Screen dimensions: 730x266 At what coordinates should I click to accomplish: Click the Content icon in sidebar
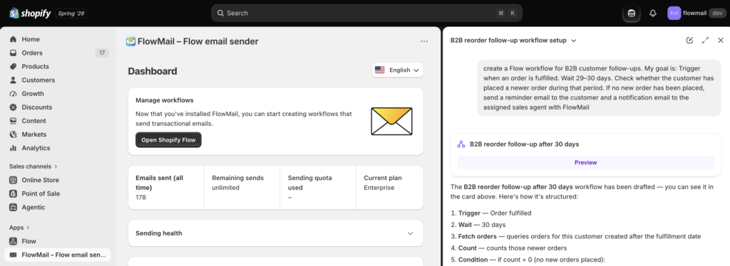(x=13, y=121)
